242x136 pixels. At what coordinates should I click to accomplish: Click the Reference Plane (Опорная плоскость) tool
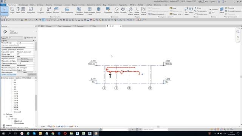(233, 11)
